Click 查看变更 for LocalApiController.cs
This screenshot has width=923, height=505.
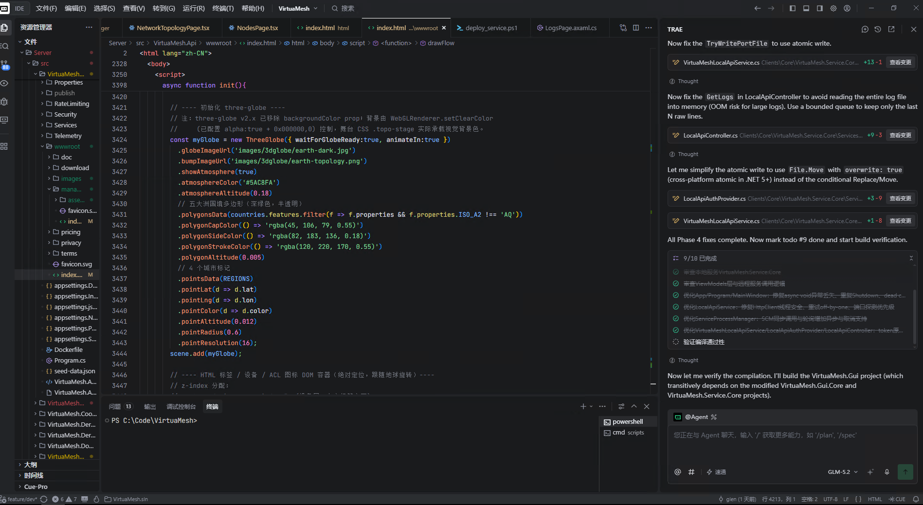[x=901, y=135]
